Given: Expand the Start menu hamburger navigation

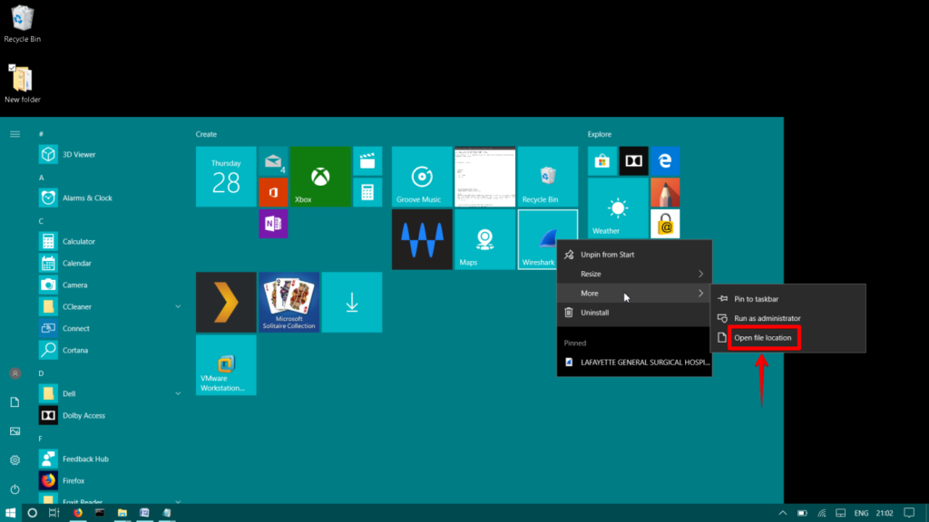Looking at the screenshot, I should point(15,134).
